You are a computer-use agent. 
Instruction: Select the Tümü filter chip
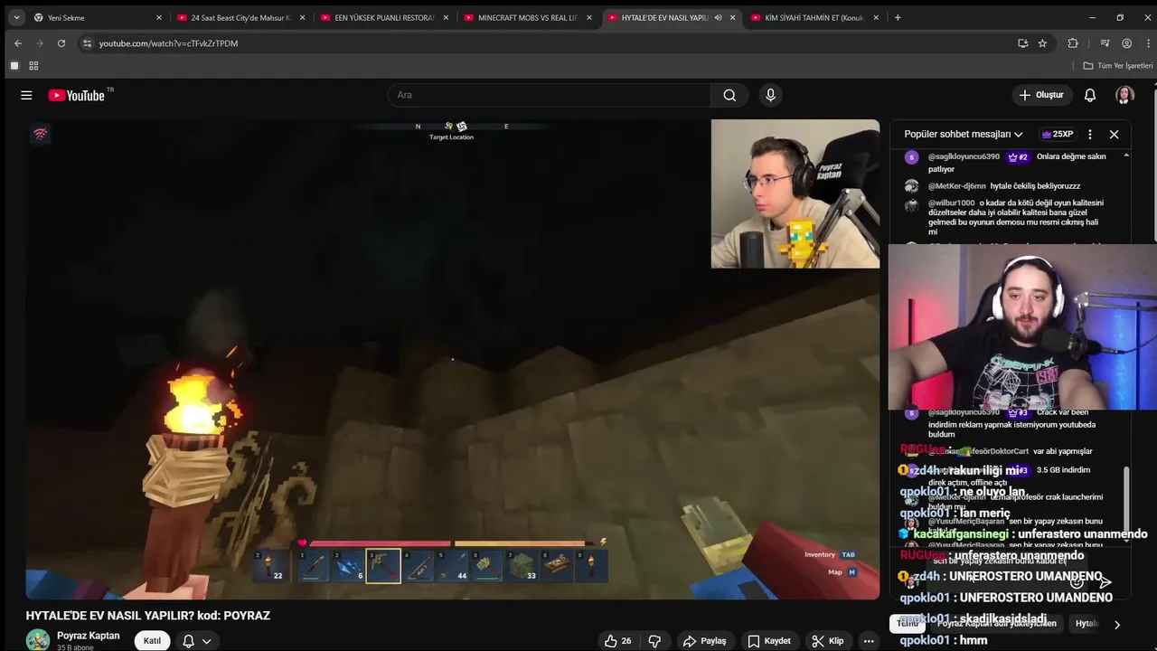tap(908, 624)
